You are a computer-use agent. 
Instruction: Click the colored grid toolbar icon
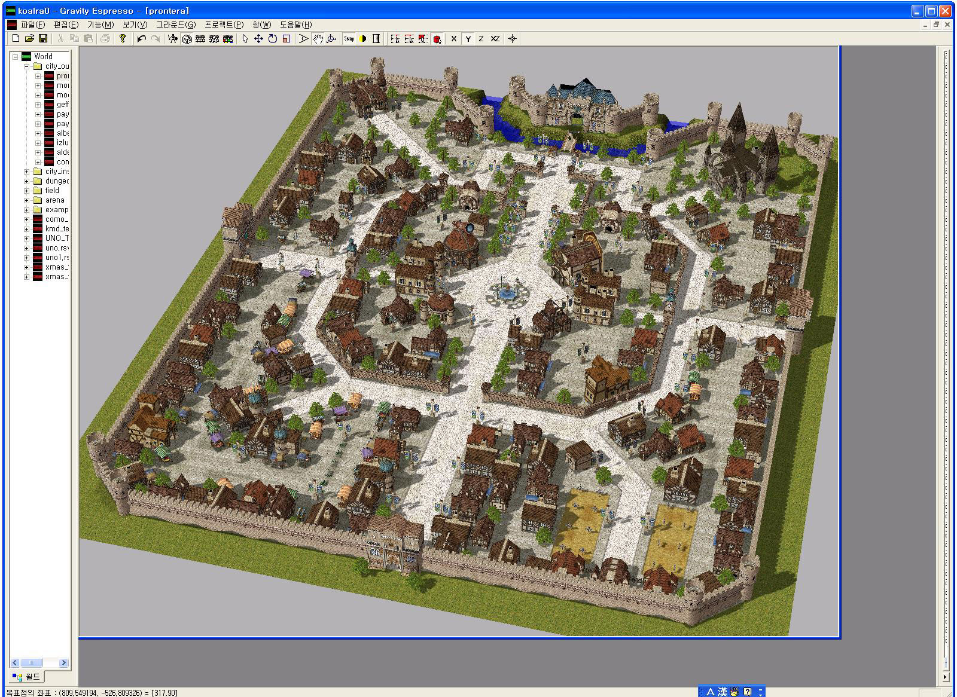[228, 38]
